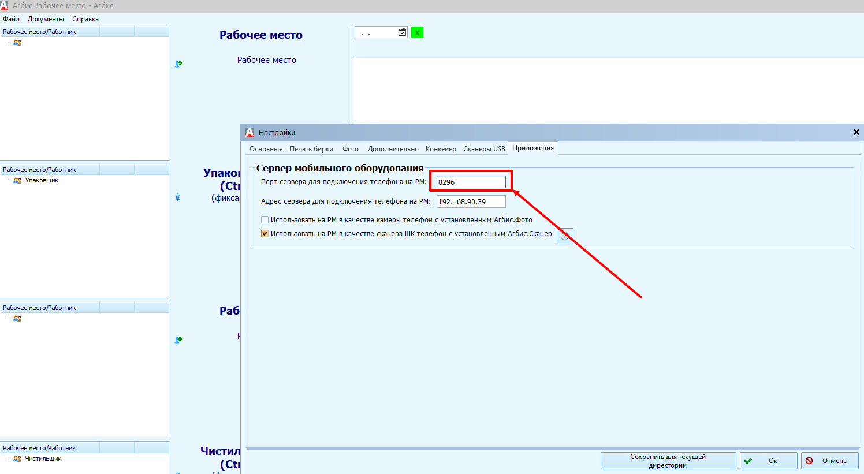Switch to the Печать бирки tab
Image resolution: width=864 pixels, height=474 pixels.
click(311, 149)
